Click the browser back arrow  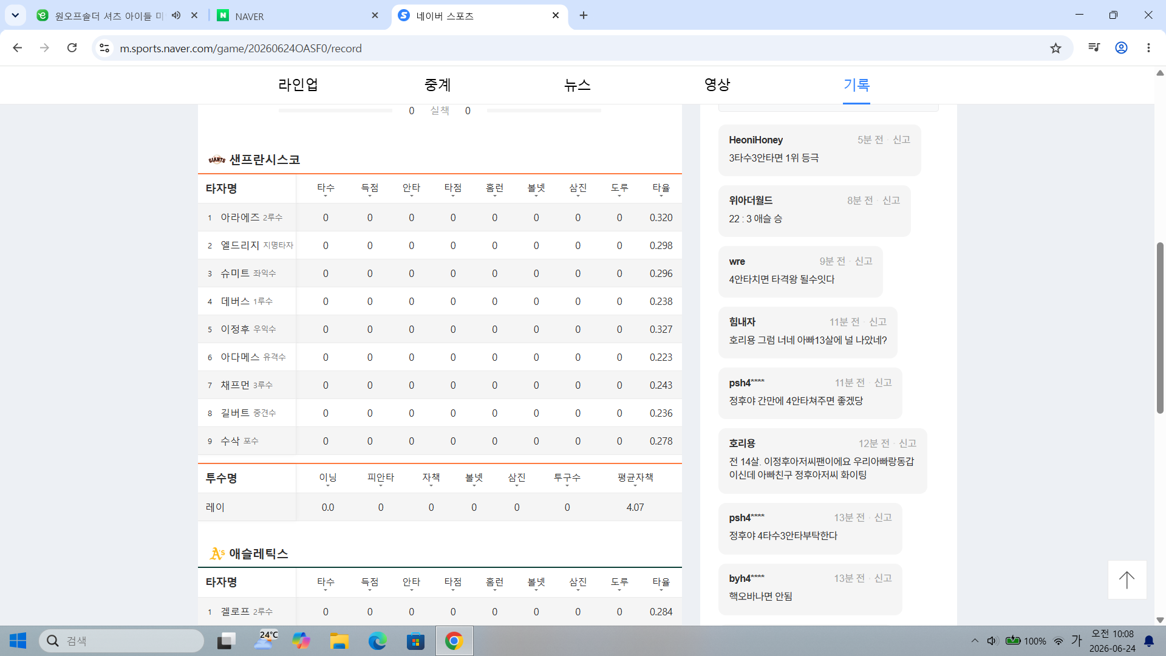tap(18, 48)
